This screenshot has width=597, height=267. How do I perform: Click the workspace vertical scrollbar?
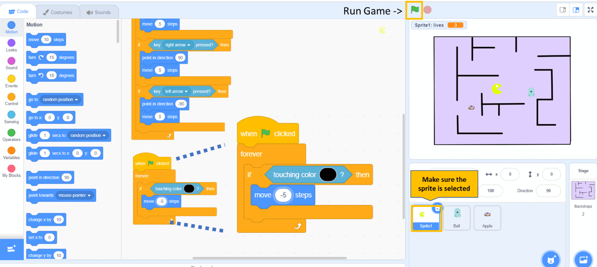404,166
